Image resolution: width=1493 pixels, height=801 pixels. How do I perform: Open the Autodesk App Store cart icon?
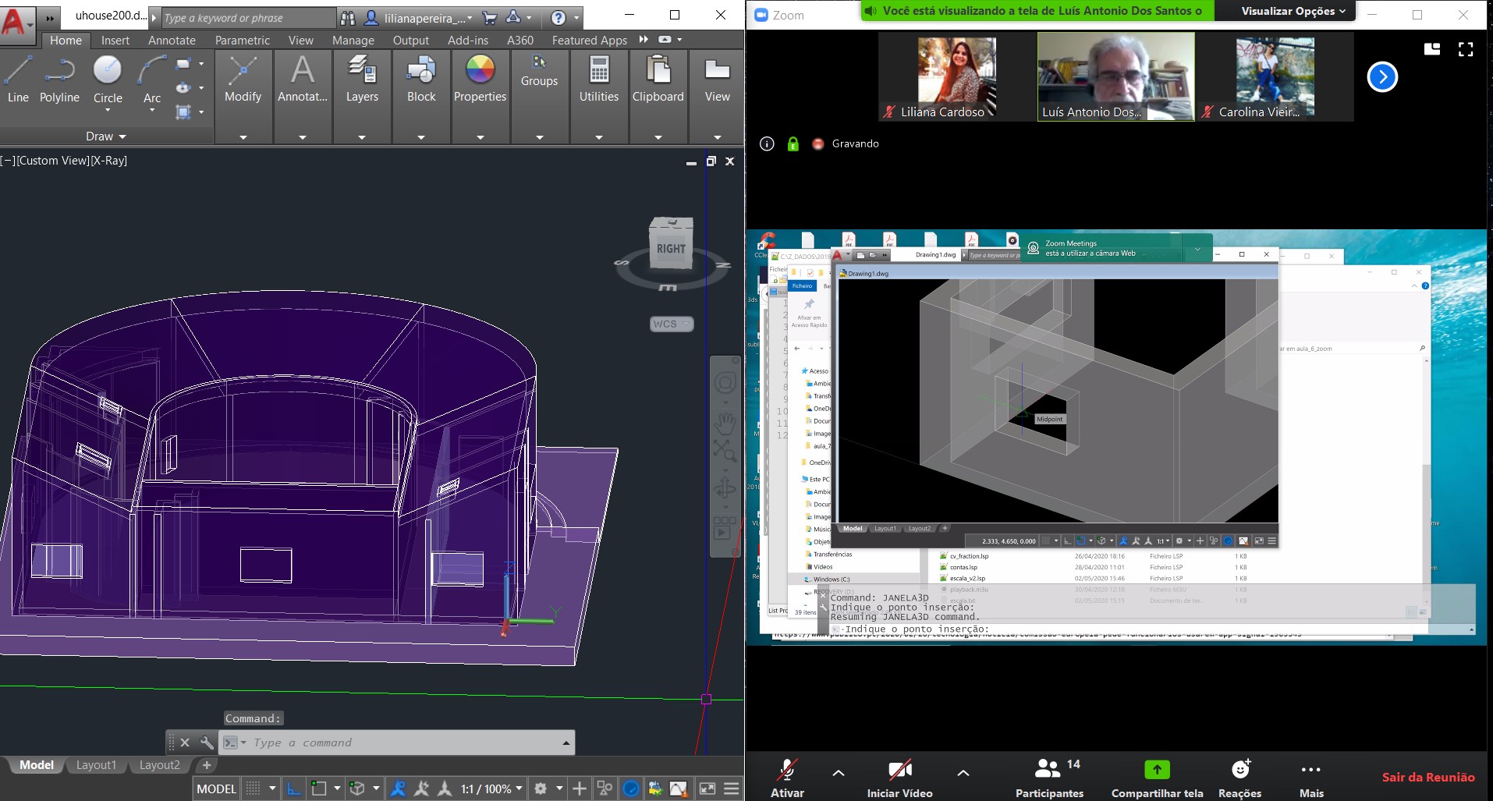489,17
